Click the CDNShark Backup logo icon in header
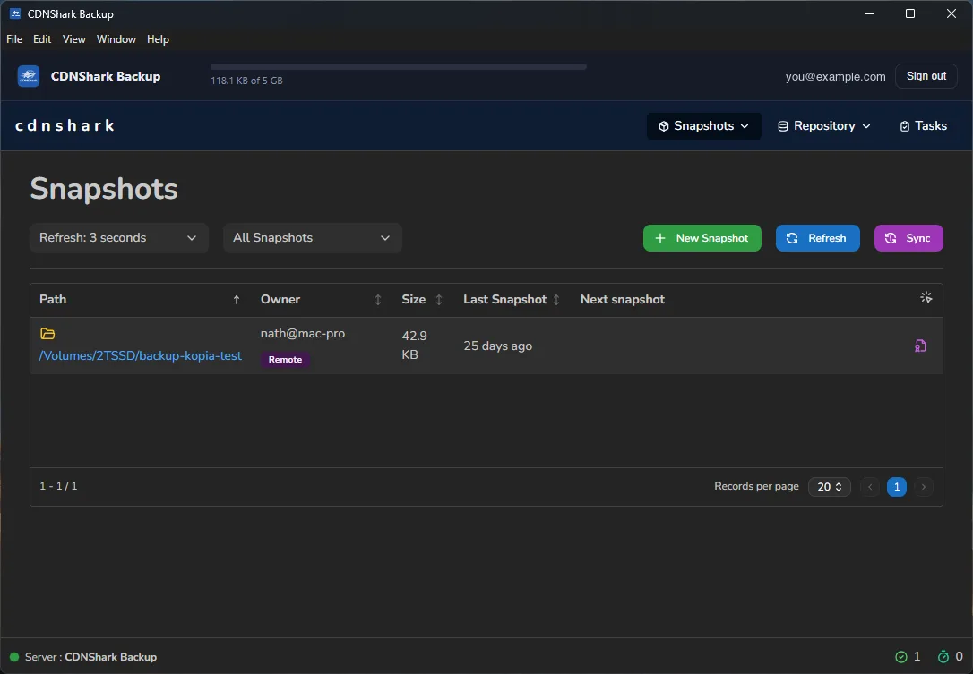973x674 pixels. 29,76
